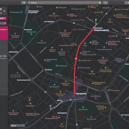Open the Rathauspark park icon

click(22, 12)
